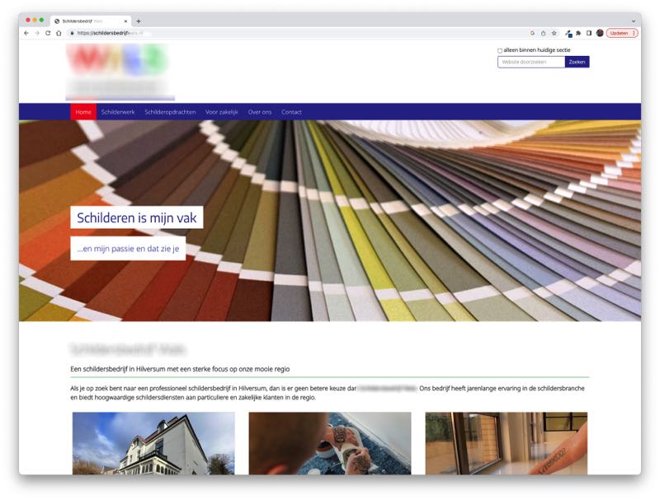Open the Updaten browser menu
Screen dimensions: 660x500
pos(622,33)
